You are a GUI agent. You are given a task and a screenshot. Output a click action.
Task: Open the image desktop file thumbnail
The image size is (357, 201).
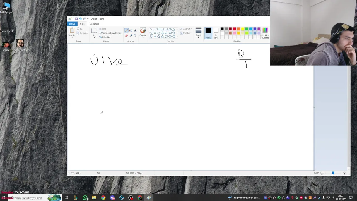[x=6, y=46]
